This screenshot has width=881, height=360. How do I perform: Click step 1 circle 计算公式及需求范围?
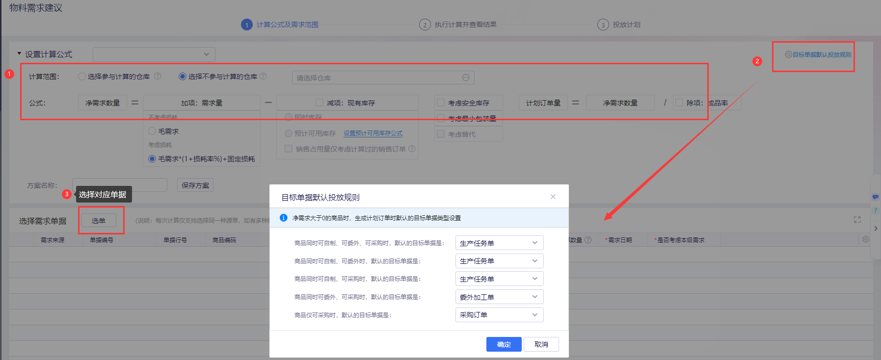tap(247, 25)
